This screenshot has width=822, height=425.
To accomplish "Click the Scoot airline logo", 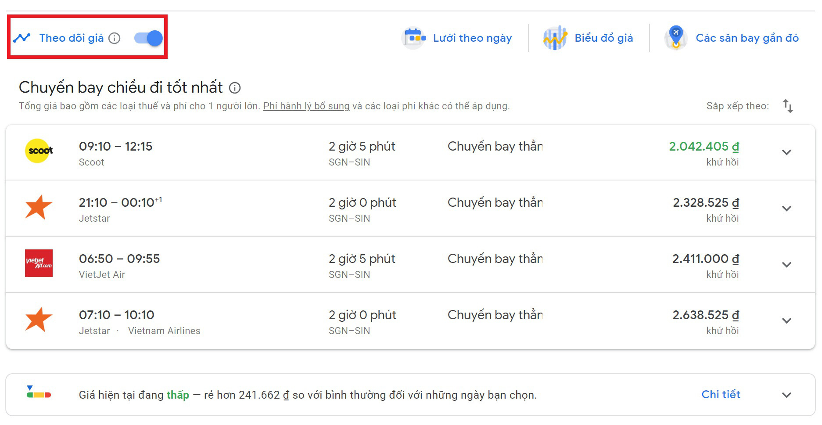I will tap(39, 151).
